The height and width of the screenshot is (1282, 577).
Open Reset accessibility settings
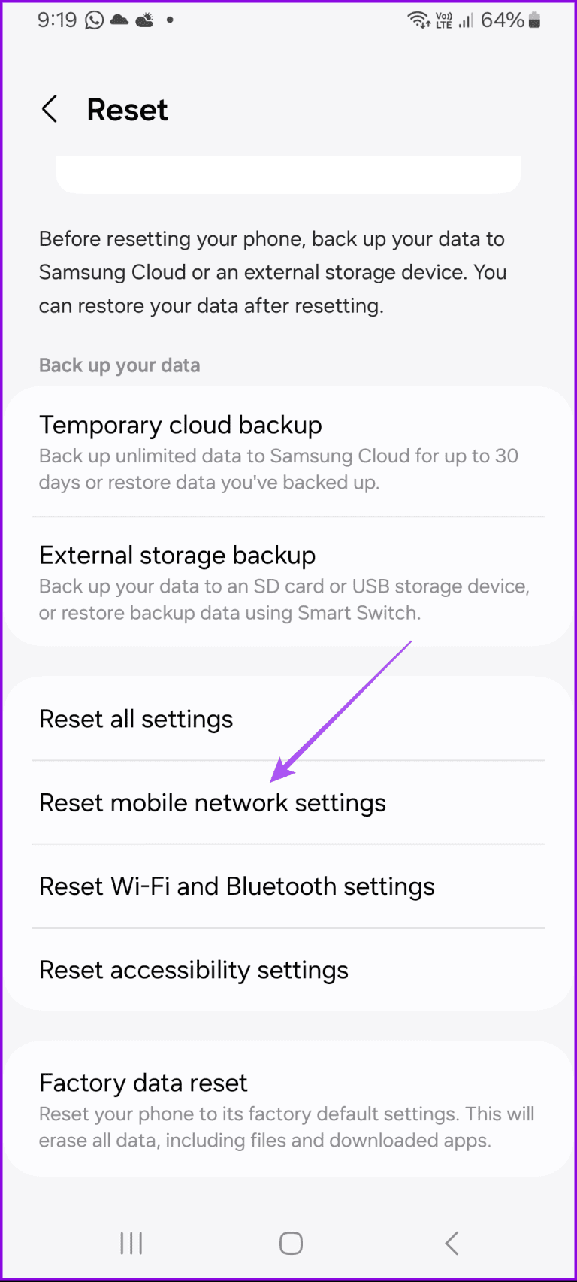pyautogui.click(x=193, y=970)
